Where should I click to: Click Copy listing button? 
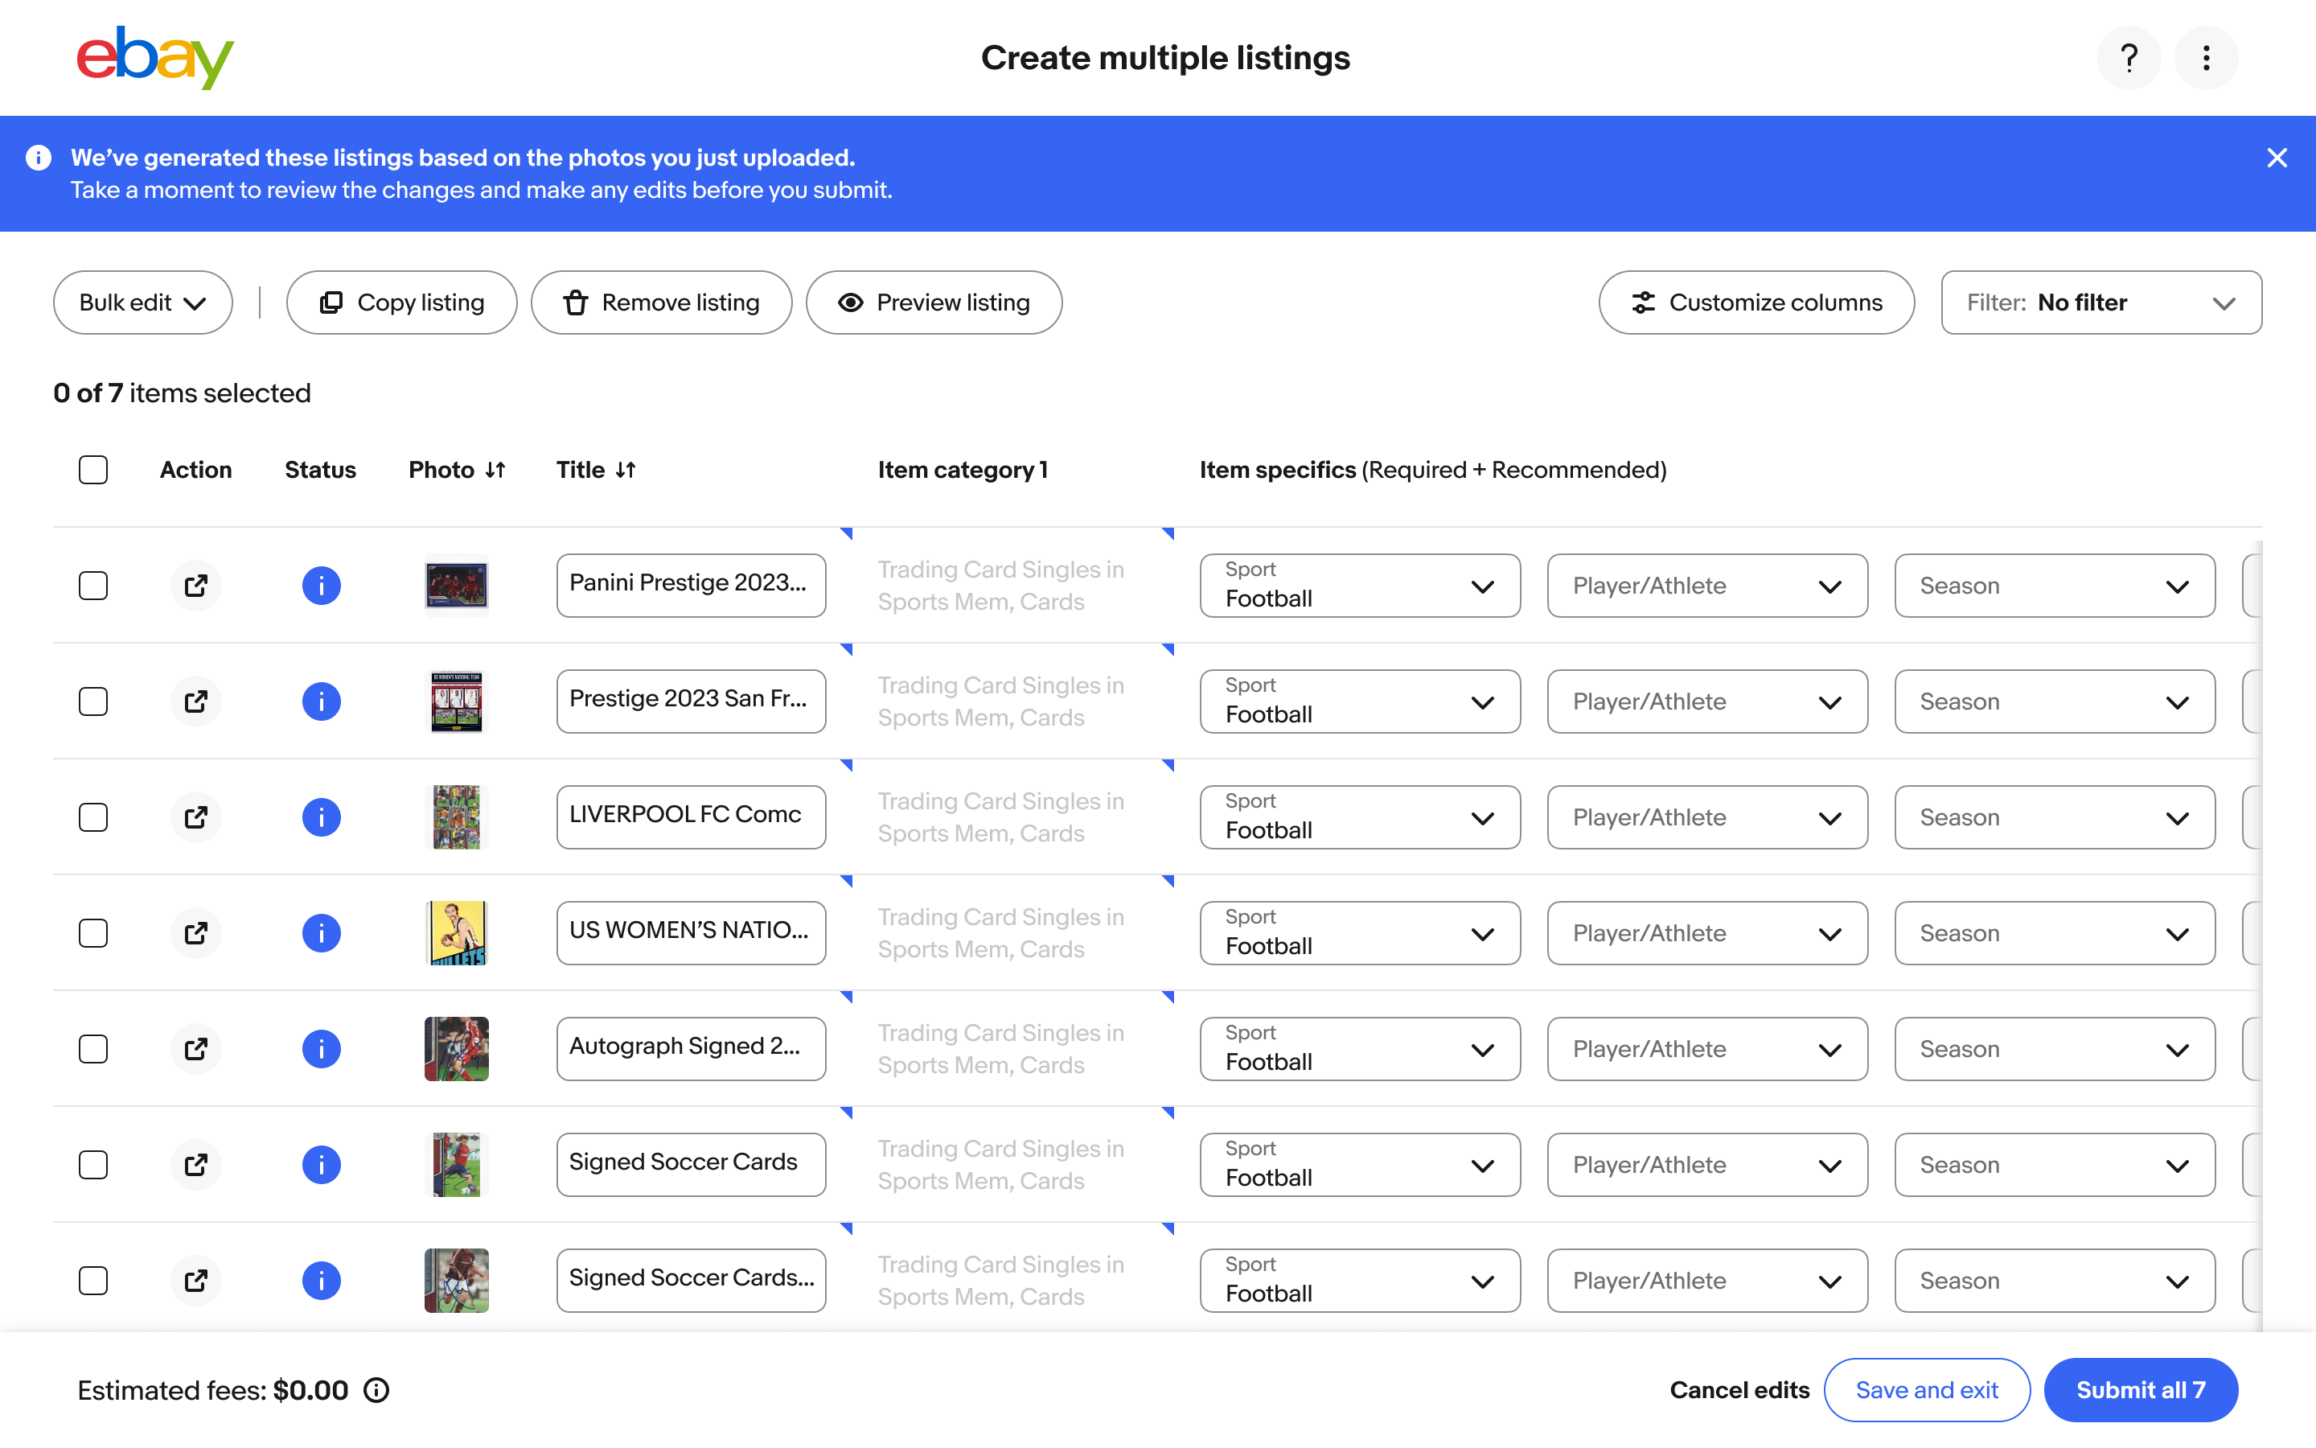[x=402, y=302]
